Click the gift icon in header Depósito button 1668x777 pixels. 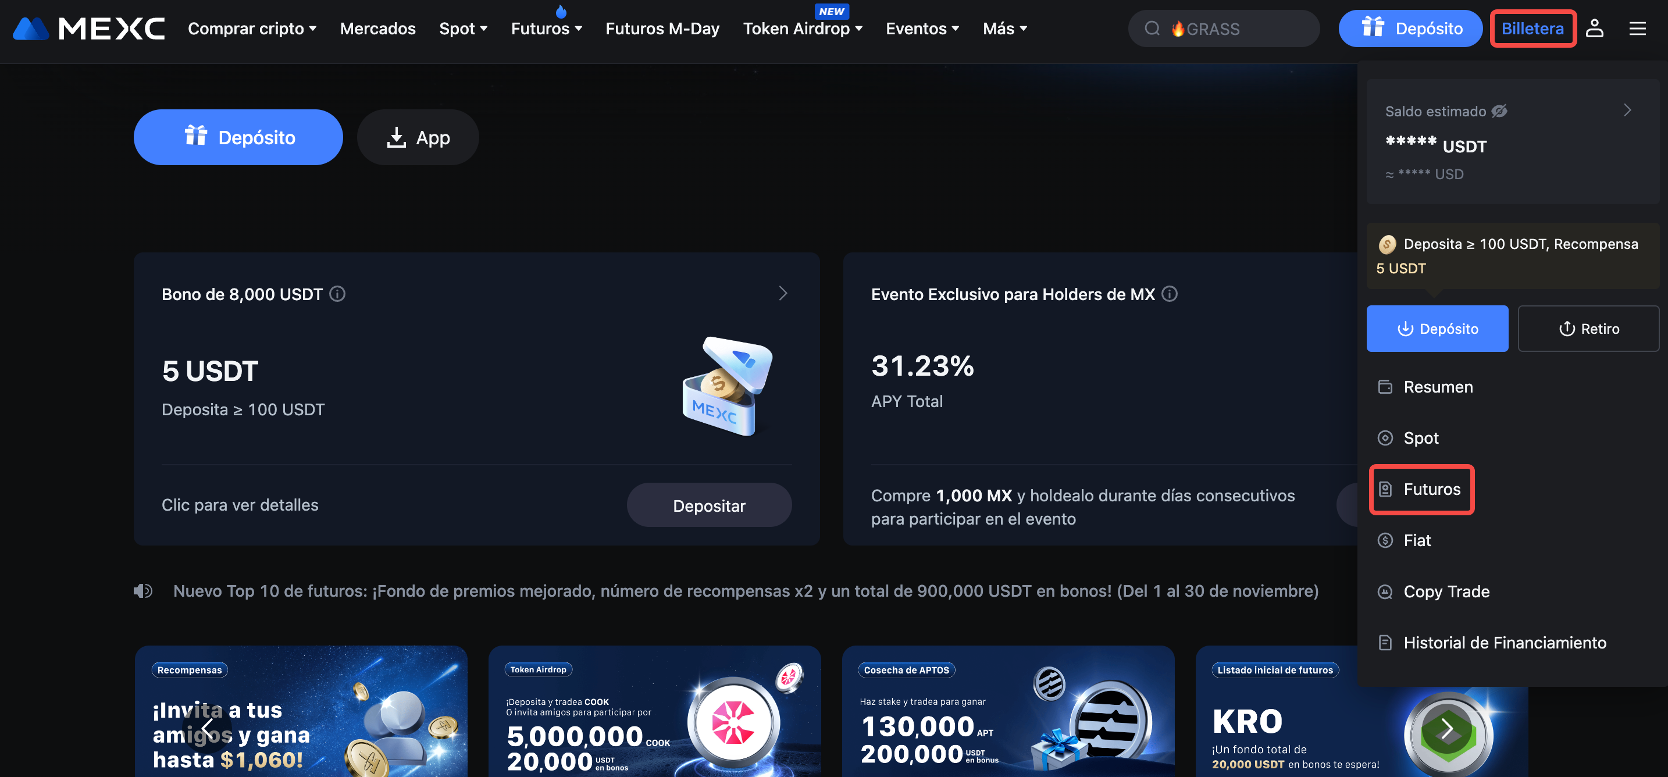pyautogui.click(x=1373, y=27)
